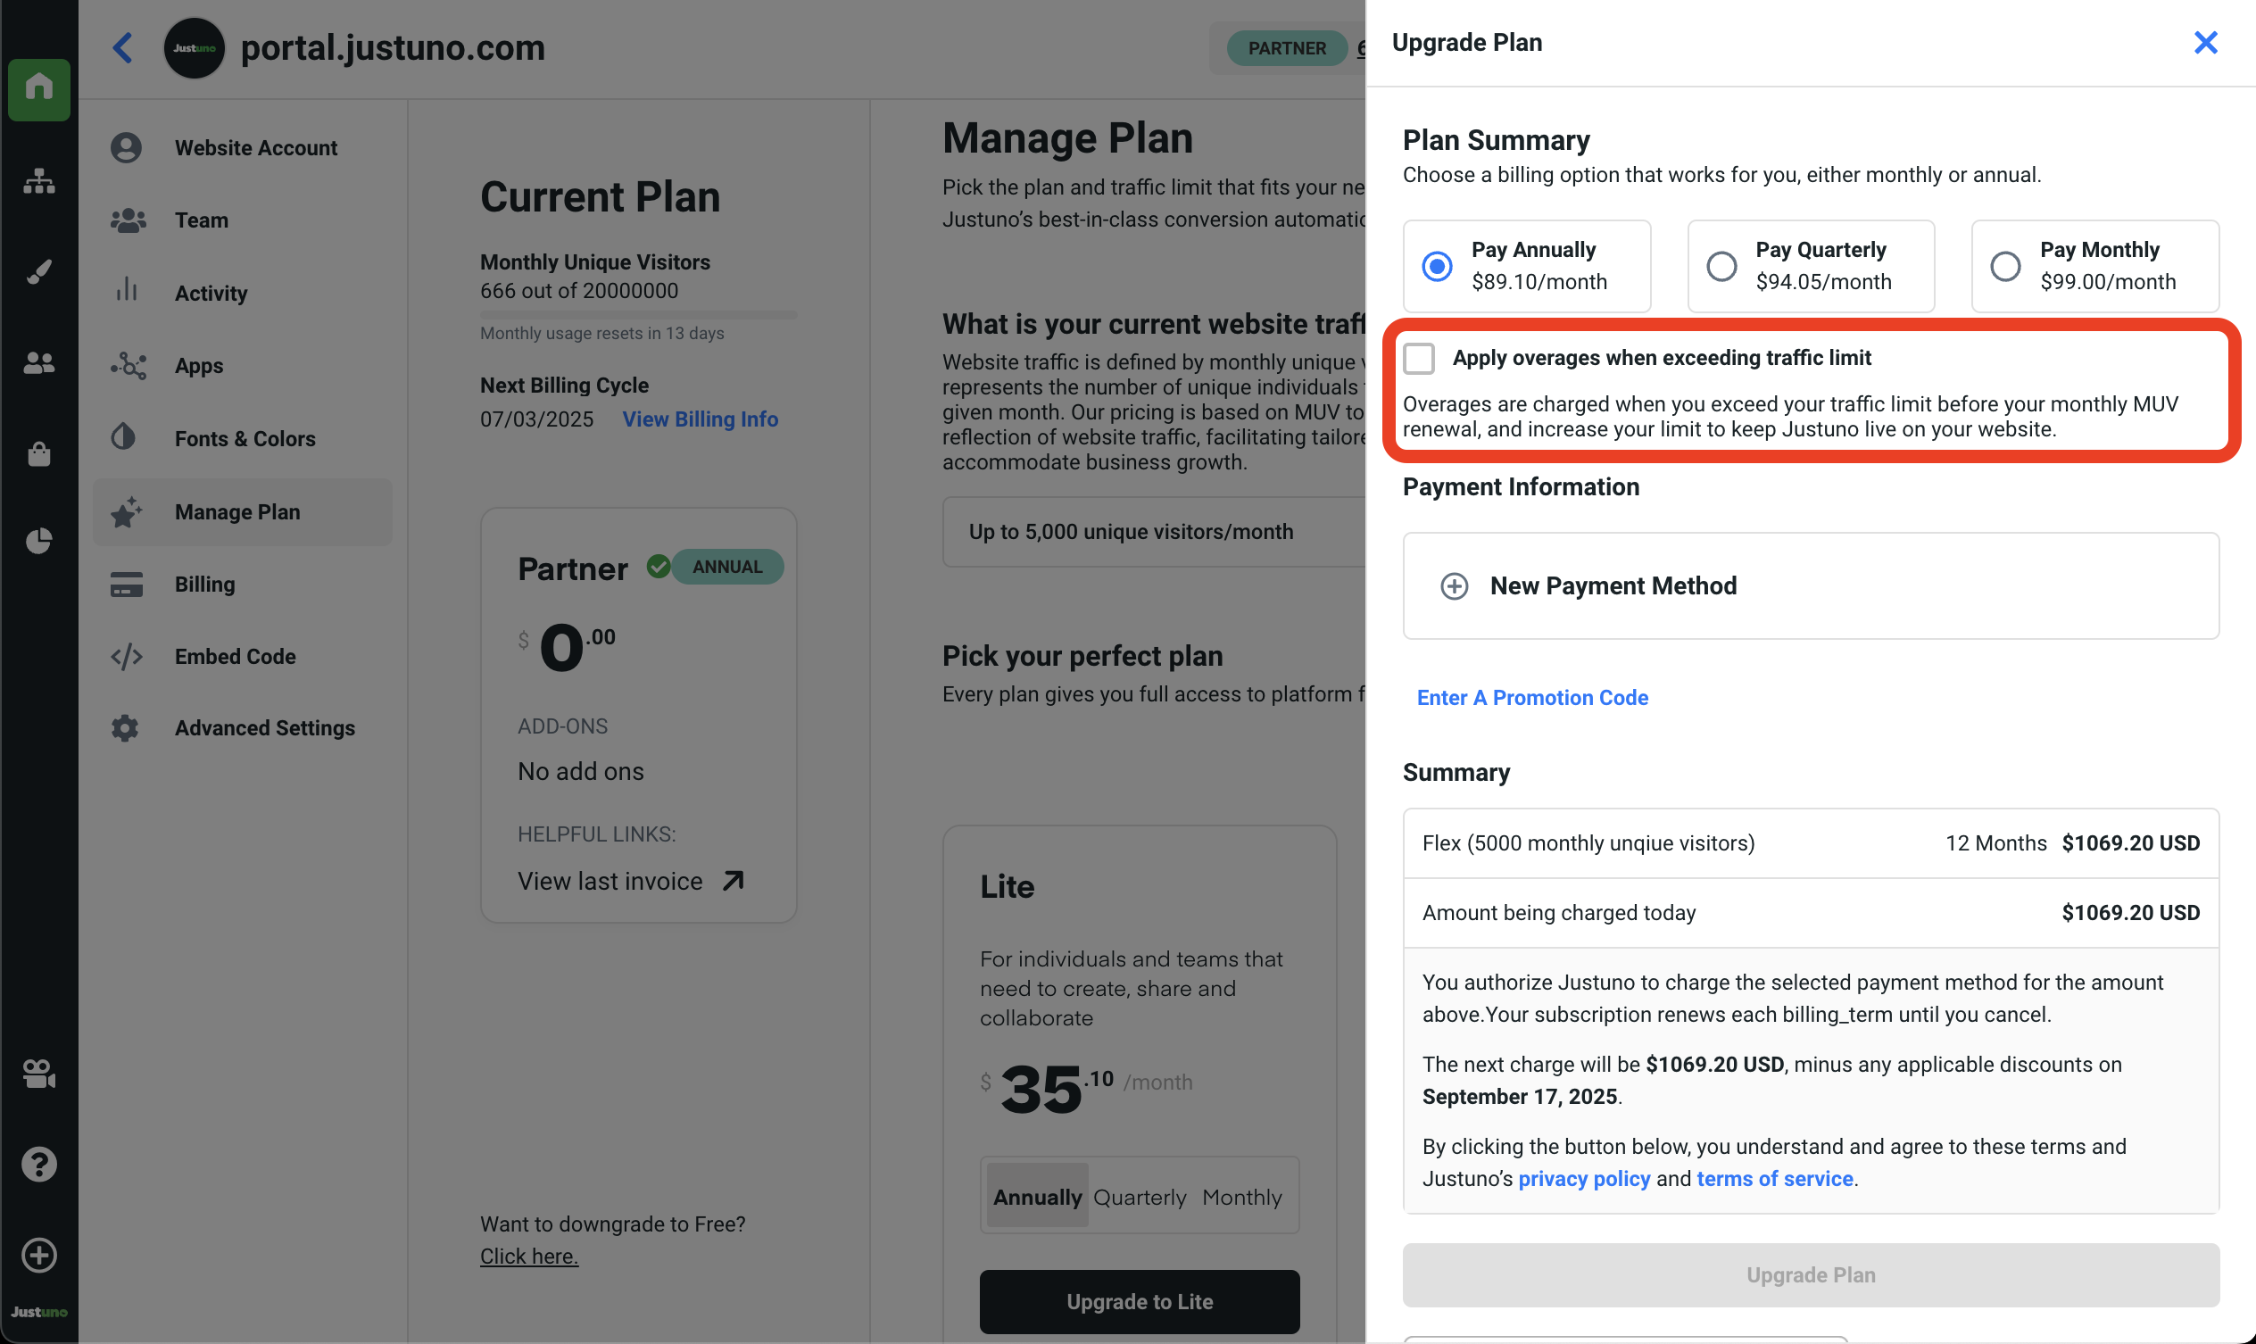Click the pie chart analytics icon
The height and width of the screenshot is (1344, 2256).
click(39, 541)
